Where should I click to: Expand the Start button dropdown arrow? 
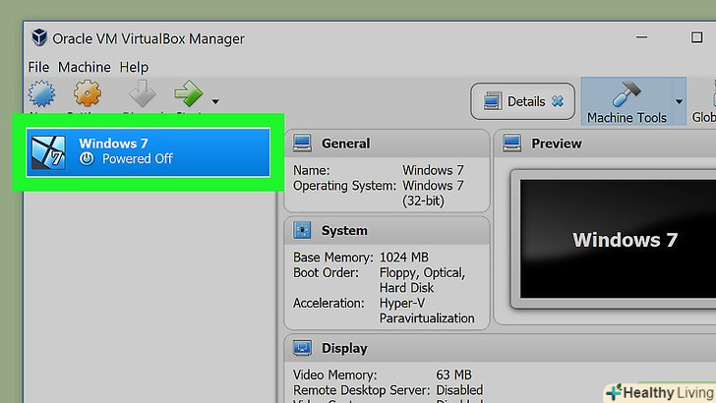(215, 101)
